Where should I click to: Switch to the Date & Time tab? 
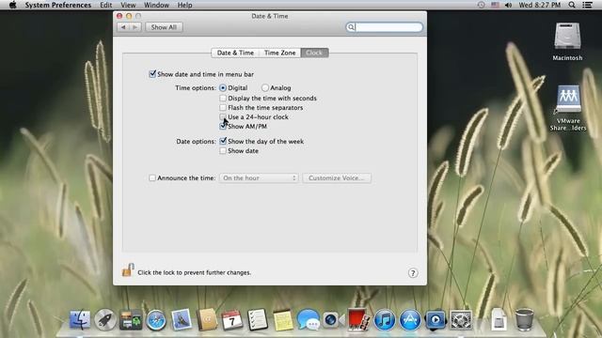pyautogui.click(x=235, y=53)
